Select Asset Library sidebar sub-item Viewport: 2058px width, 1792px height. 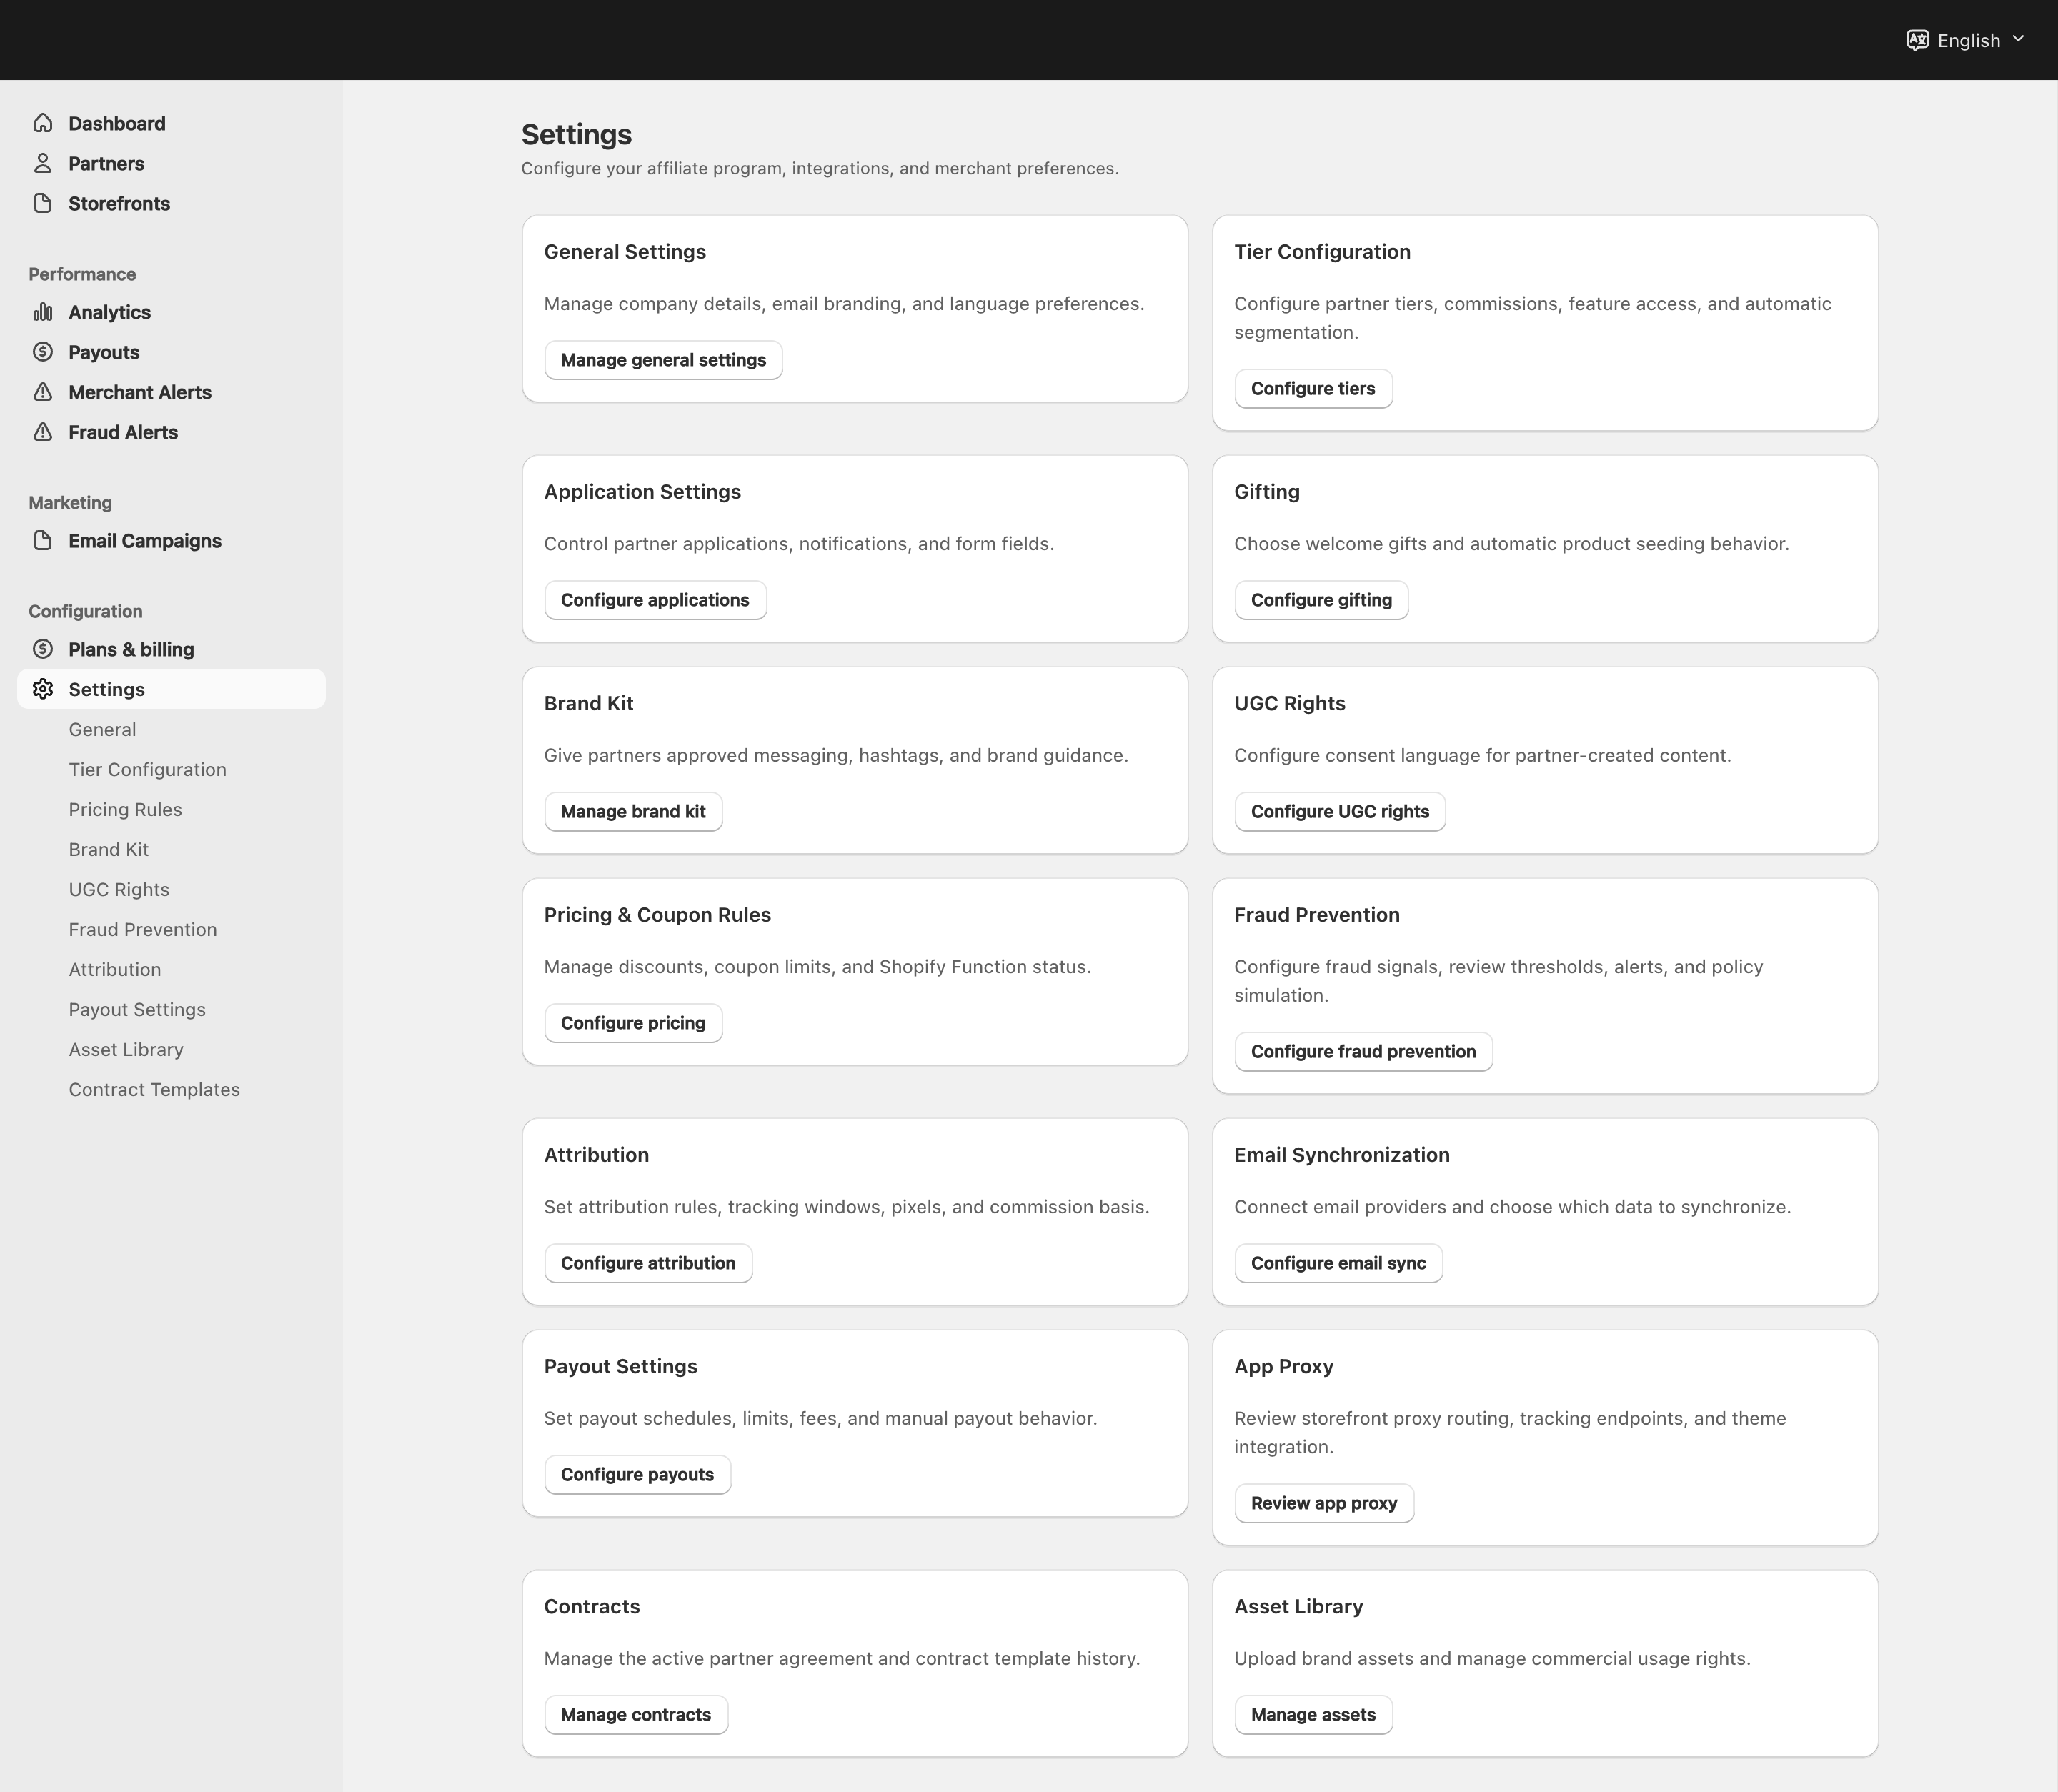click(126, 1049)
